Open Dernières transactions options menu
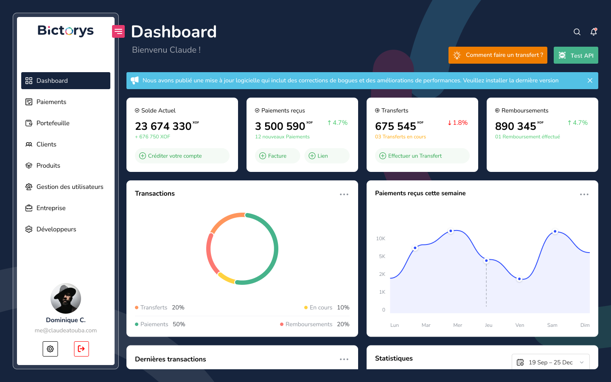The image size is (611, 382). tap(344, 359)
